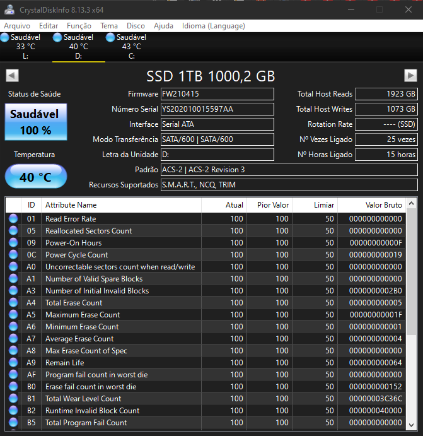Open the Idioma (Language) menu

213,26
